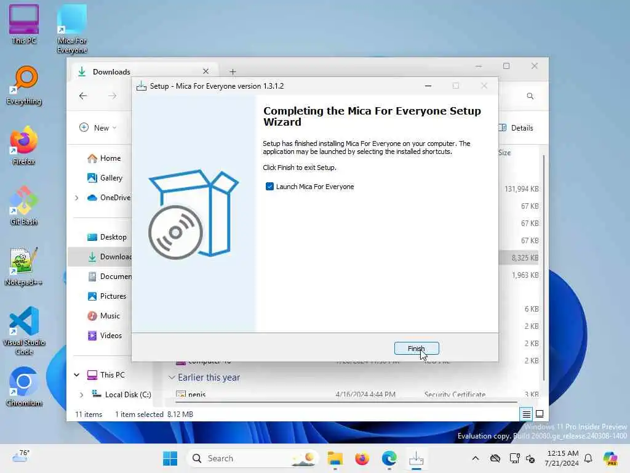Click the Finish button in Setup wizard
Image resolution: width=630 pixels, height=473 pixels.
point(417,349)
